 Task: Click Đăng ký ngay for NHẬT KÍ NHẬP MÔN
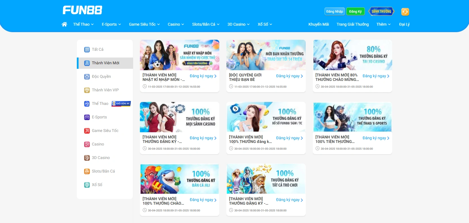point(203,76)
